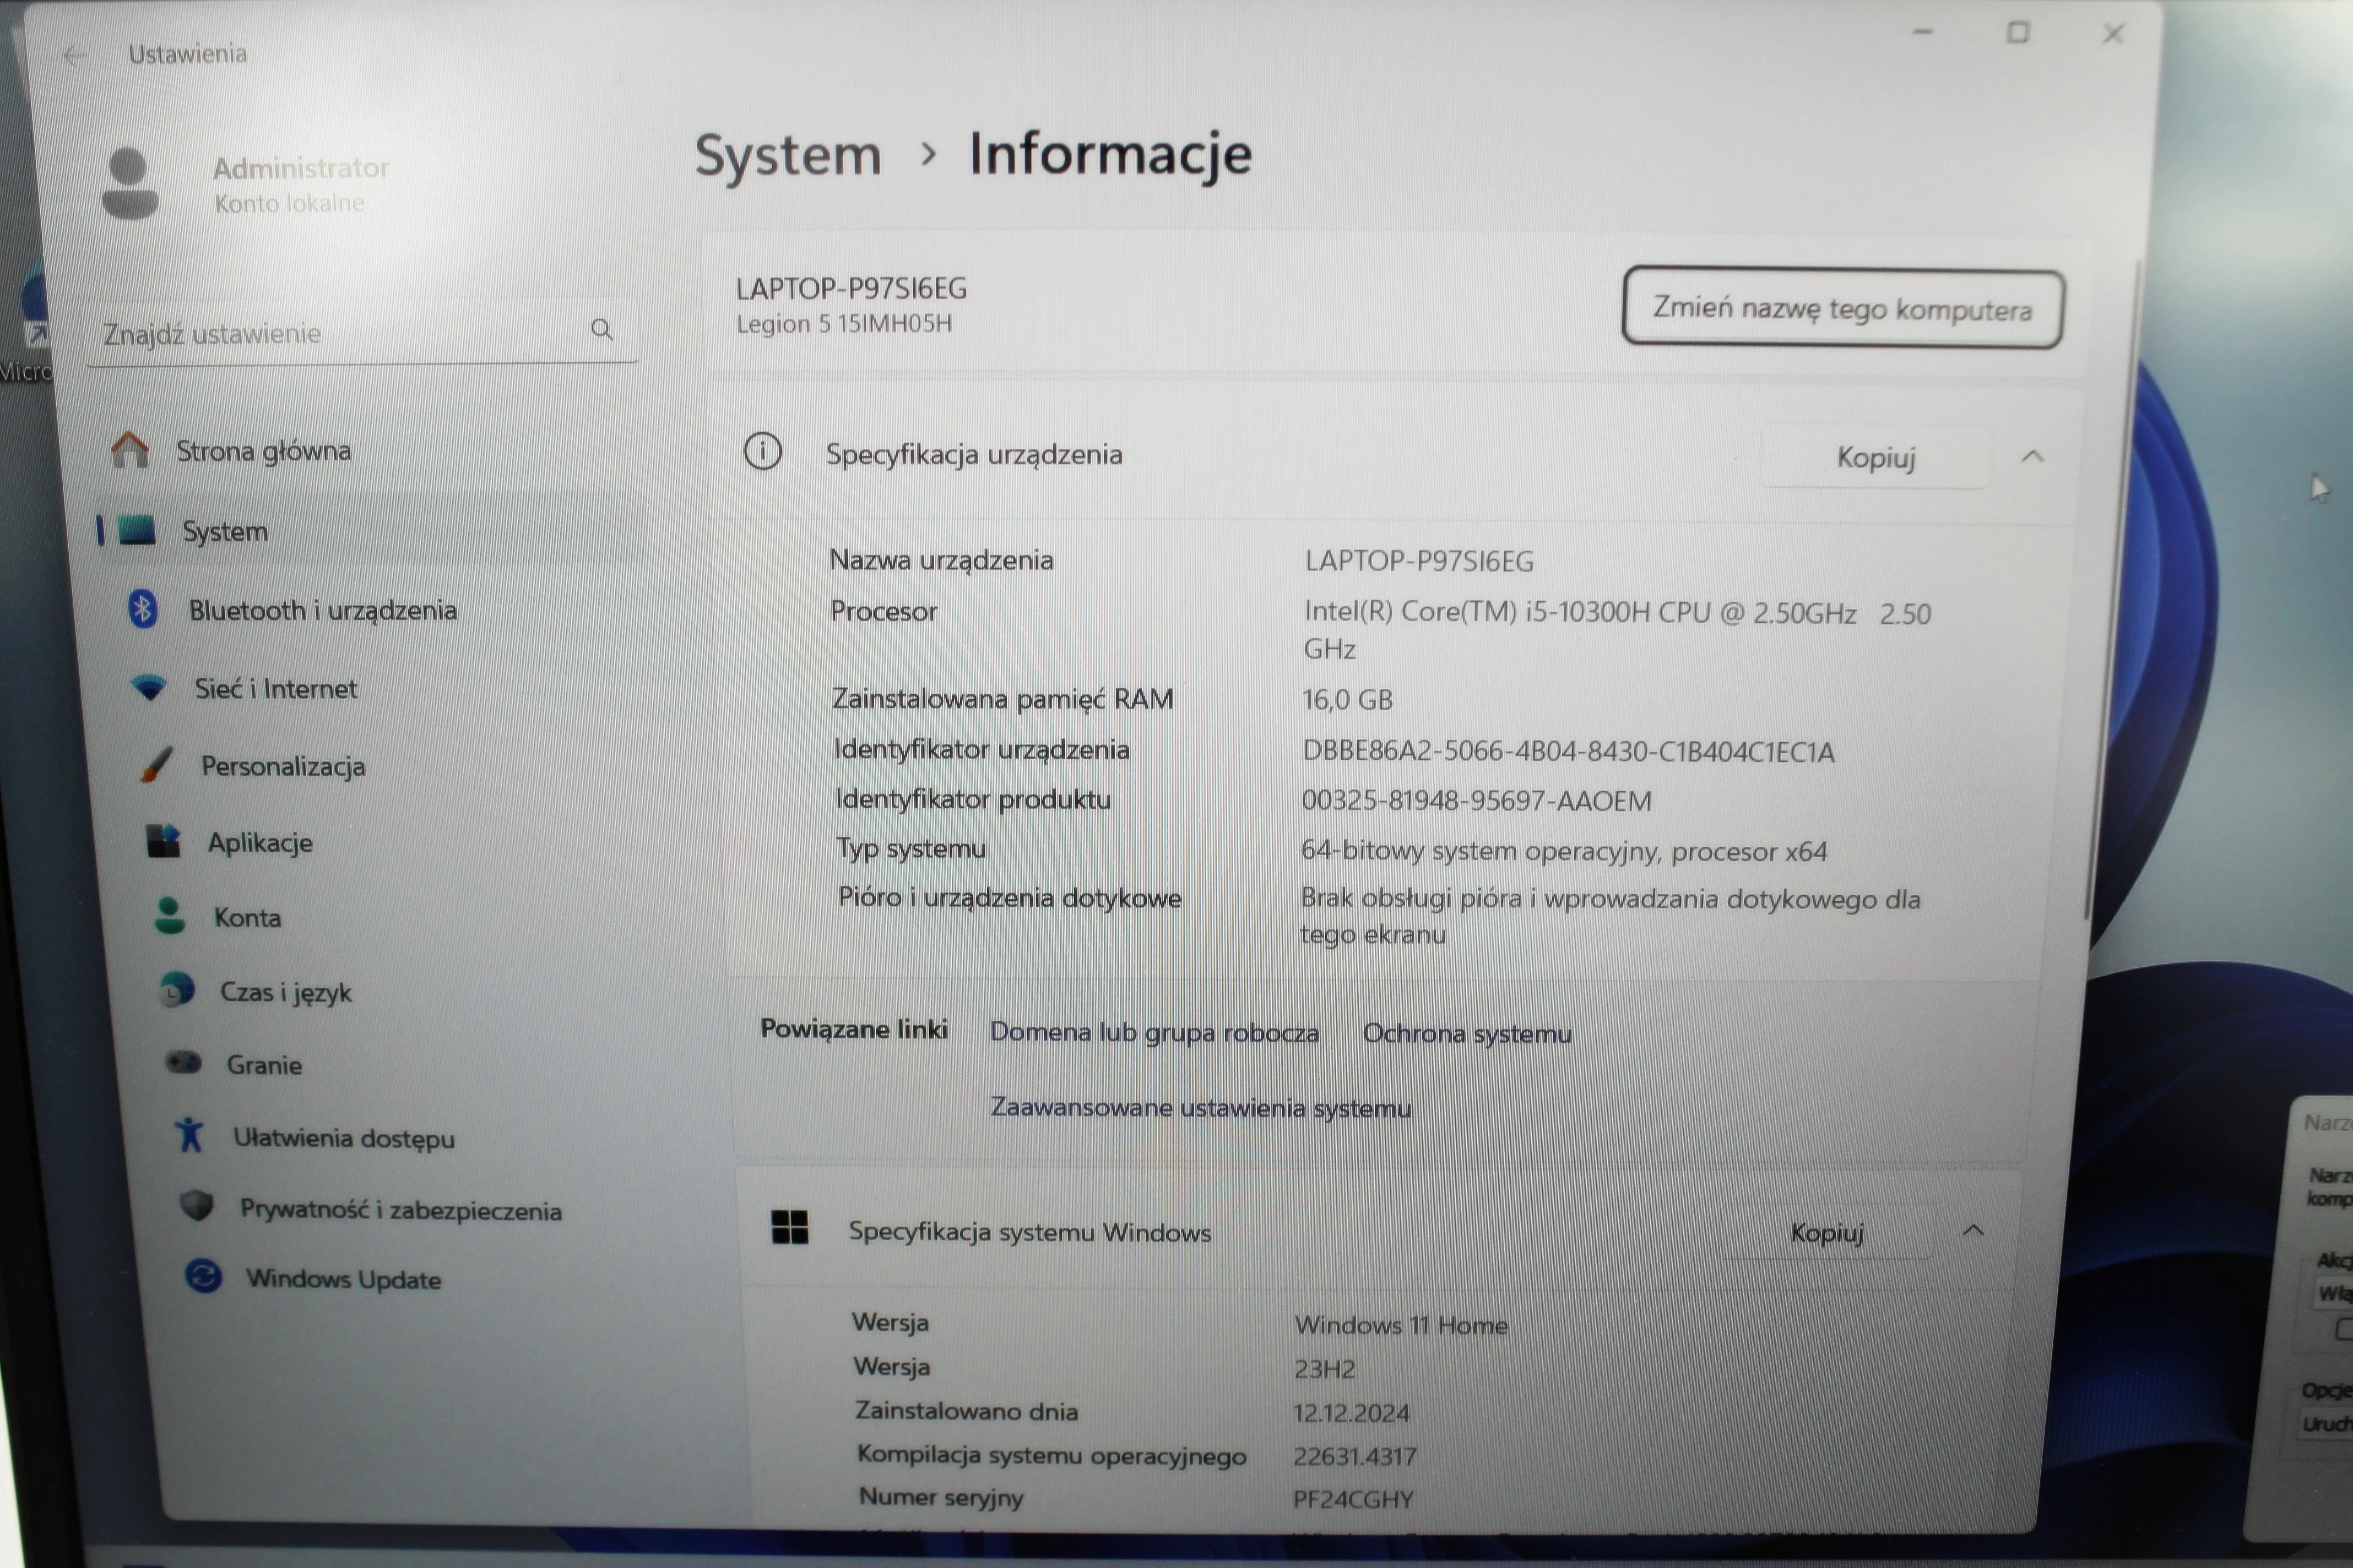
Task: Click the Administrator account avatar icon
Action: [x=130, y=183]
